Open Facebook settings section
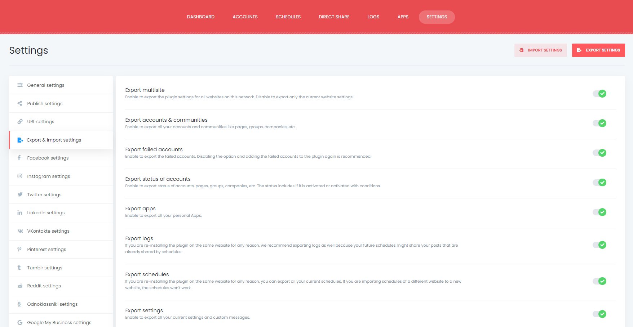 (61, 158)
